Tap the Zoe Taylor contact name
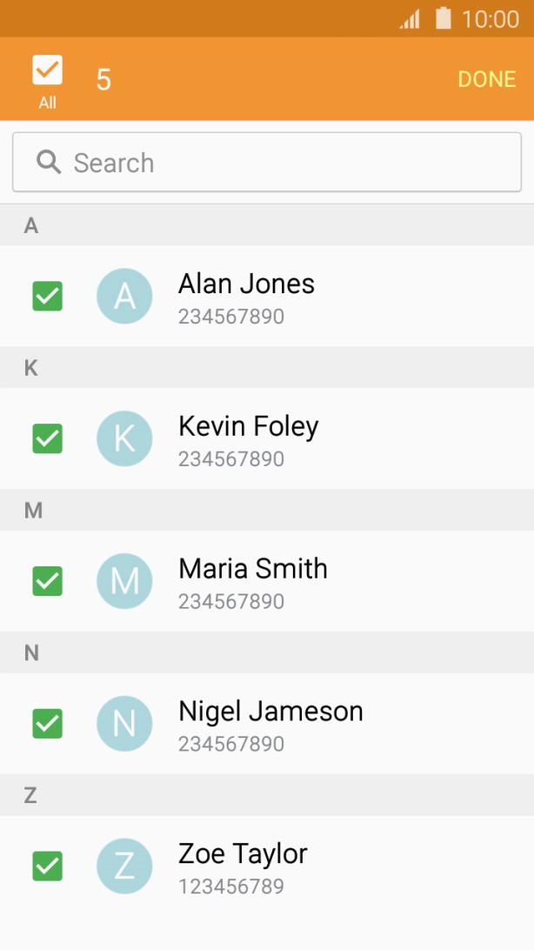This screenshot has height=950, width=534. click(x=243, y=854)
